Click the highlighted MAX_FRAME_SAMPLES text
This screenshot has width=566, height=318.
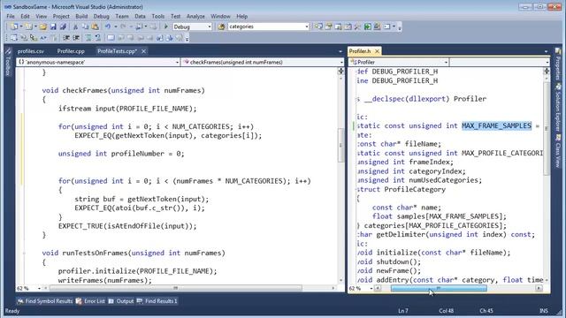click(497, 125)
